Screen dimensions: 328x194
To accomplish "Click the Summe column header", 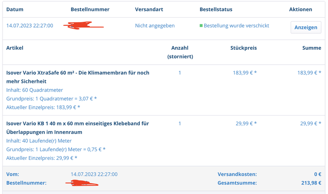I will [x=312, y=48].
